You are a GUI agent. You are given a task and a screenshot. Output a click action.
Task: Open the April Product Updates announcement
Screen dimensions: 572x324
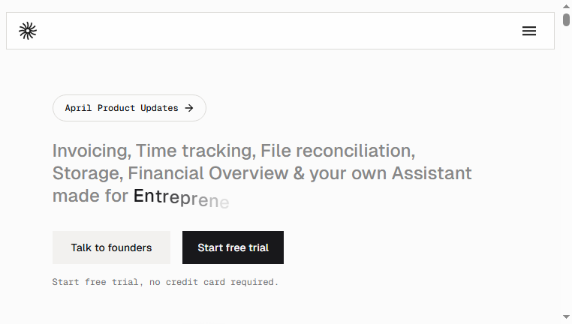coord(129,108)
